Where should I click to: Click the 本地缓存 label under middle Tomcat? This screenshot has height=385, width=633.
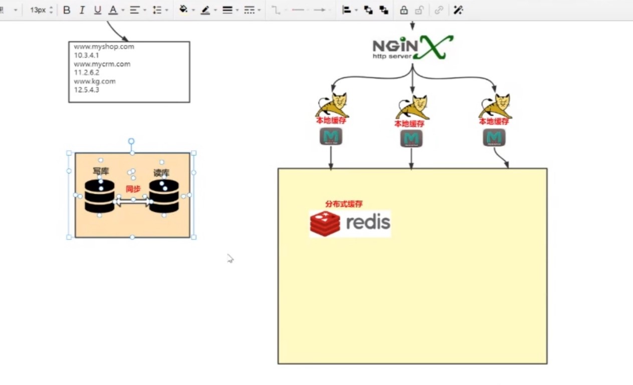[409, 124]
